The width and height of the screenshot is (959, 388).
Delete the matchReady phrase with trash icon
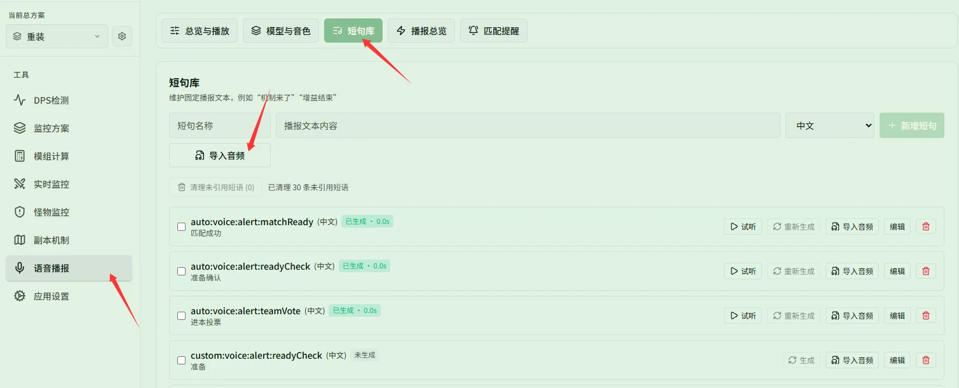click(x=926, y=227)
